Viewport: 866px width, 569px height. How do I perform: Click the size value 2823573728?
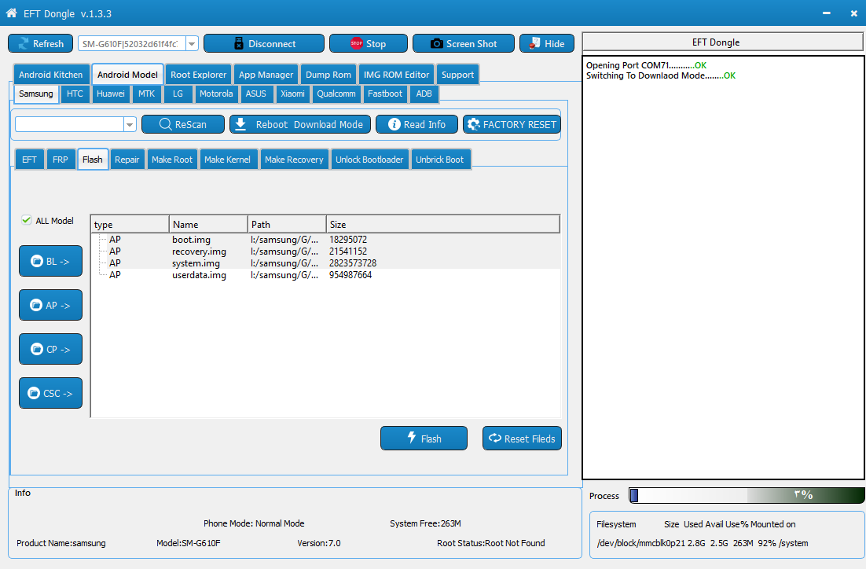point(353,263)
